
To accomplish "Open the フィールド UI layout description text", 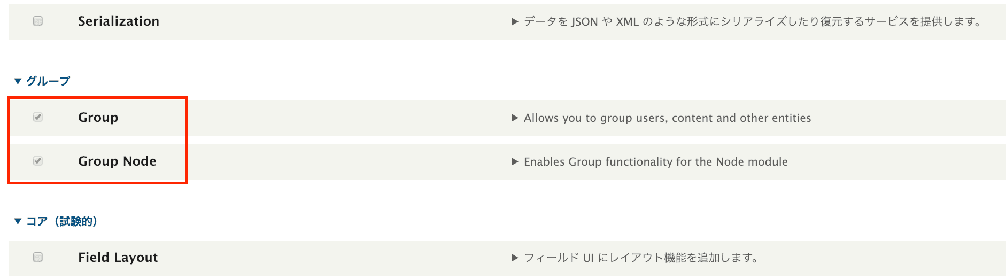I will 641,258.
